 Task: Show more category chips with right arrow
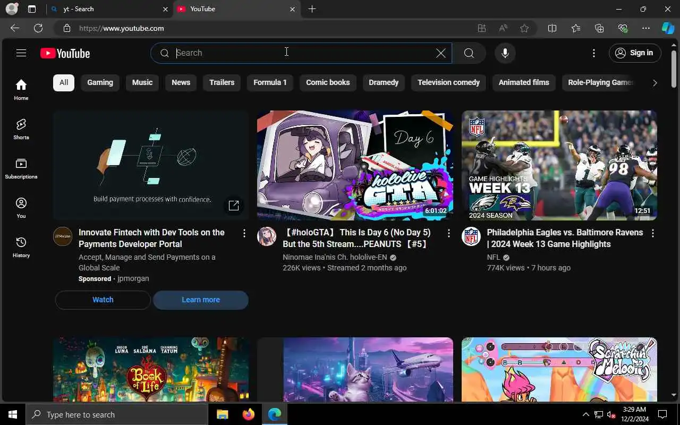pos(654,83)
